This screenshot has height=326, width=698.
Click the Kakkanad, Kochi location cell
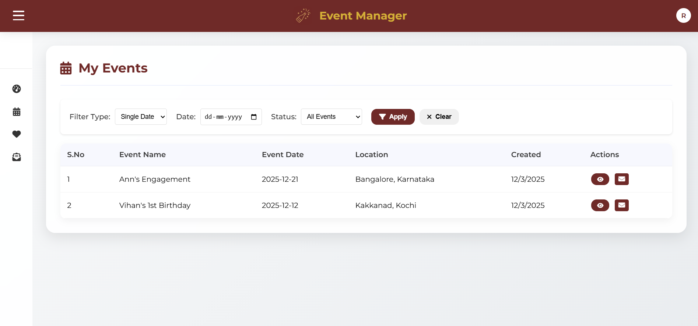point(386,205)
